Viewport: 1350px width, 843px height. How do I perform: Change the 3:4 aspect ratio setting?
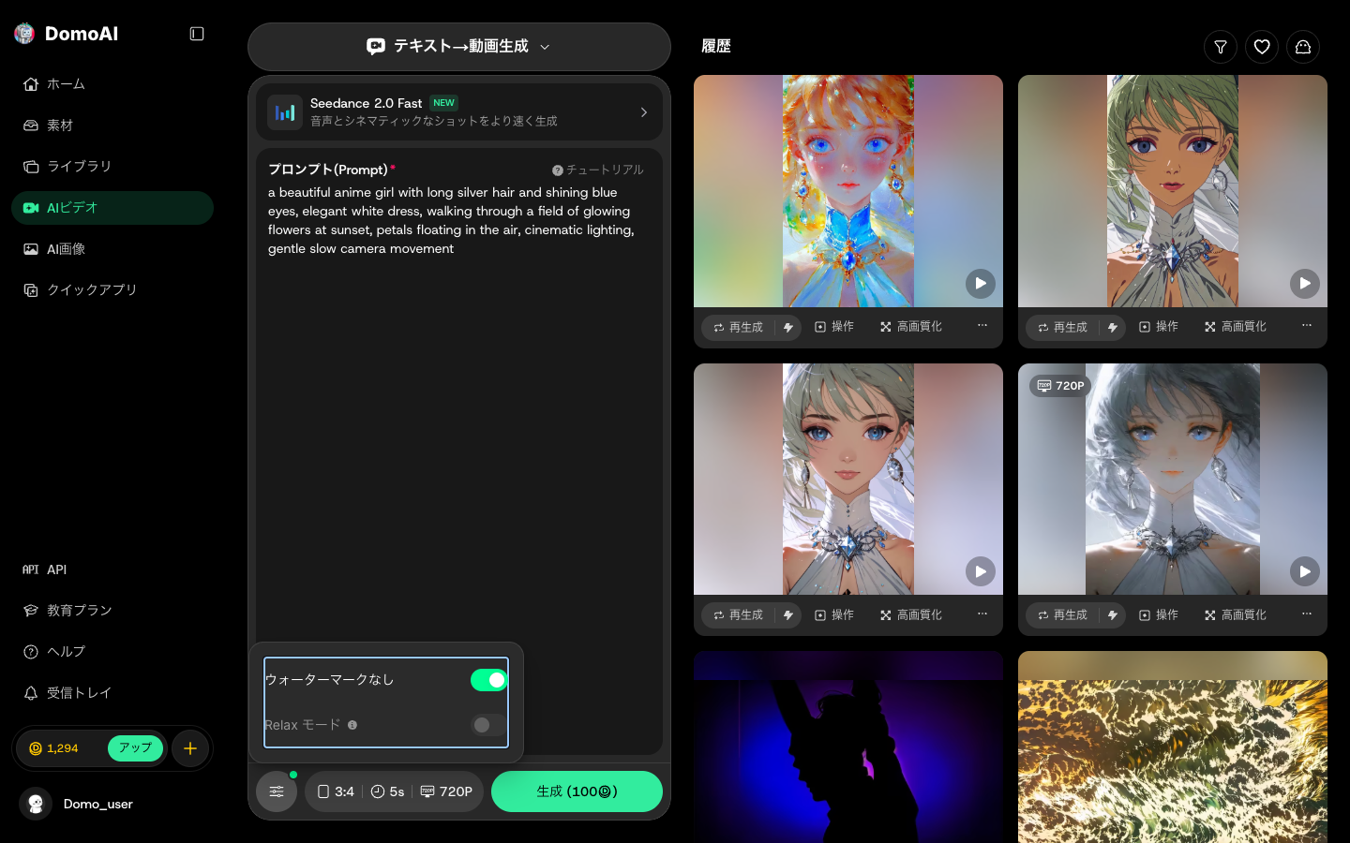click(x=336, y=791)
